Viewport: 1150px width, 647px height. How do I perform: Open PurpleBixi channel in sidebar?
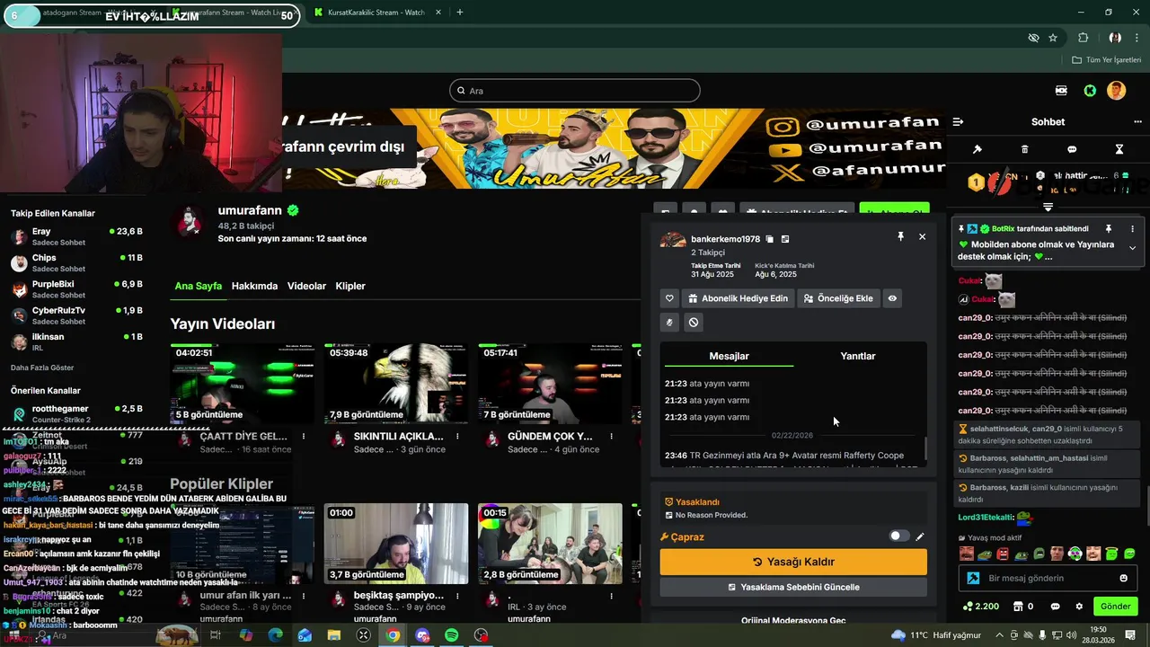tap(76, 289)
